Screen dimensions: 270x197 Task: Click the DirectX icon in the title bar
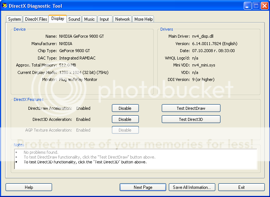(x=5, y=6)
